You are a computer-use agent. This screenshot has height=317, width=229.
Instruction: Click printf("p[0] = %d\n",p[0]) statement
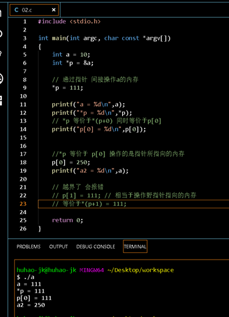(99, 129)
